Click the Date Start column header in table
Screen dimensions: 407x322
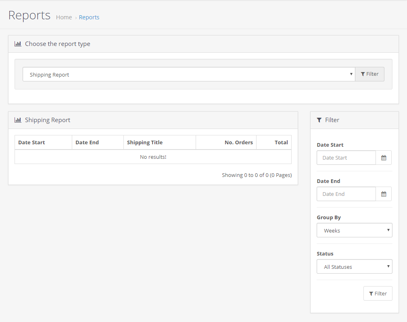coord(31,142)
